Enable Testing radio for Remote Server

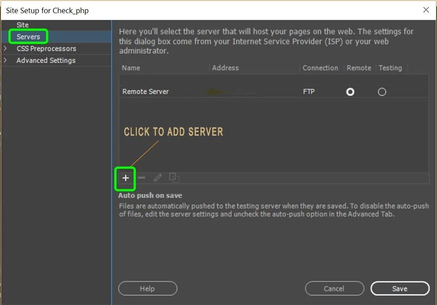point(382,92)
